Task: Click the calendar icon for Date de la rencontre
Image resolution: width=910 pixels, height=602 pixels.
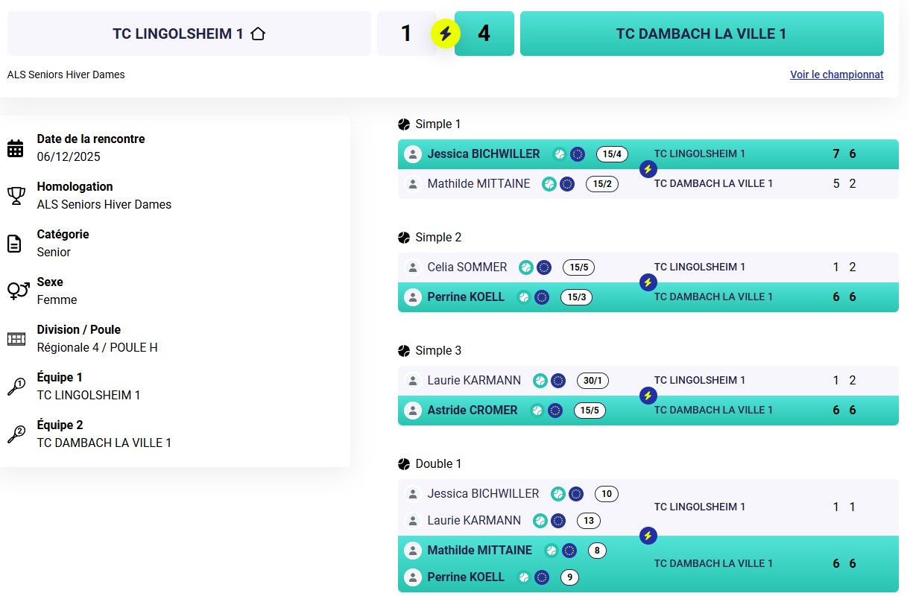Action: (16, 148)
